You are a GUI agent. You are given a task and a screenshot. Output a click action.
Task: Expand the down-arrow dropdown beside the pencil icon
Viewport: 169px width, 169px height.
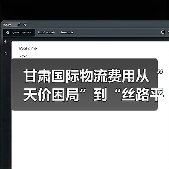[x=25, y=25]
